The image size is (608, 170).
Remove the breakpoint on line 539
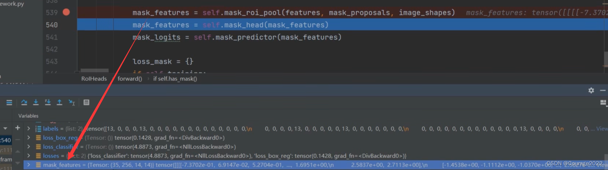pos(66,12)
